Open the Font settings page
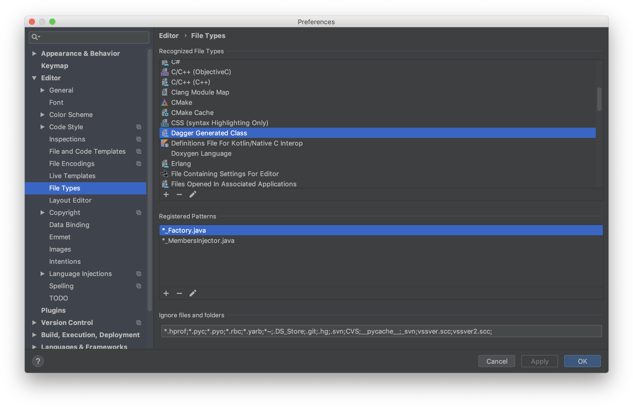The height and width of the screenshot is (407, 633). pos(56,102)
